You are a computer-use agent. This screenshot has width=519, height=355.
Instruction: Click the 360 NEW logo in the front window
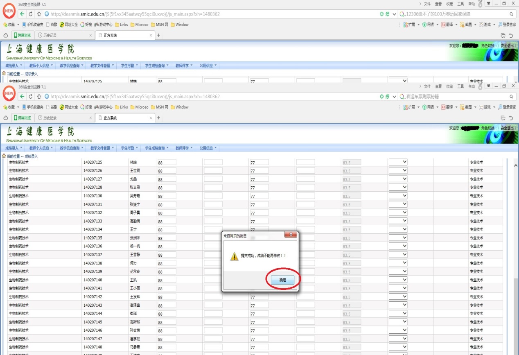click(9, 94)
